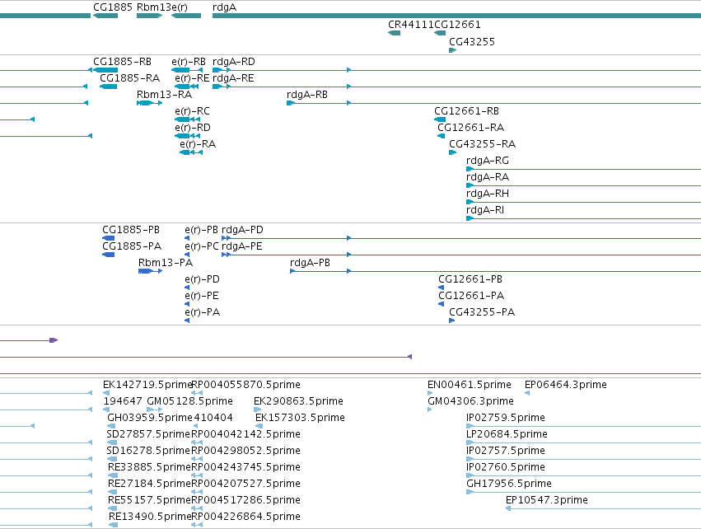Screen dimensions: 701x529
Task: Select the SD27857.5prime EST label
Action: pos(148,434)
